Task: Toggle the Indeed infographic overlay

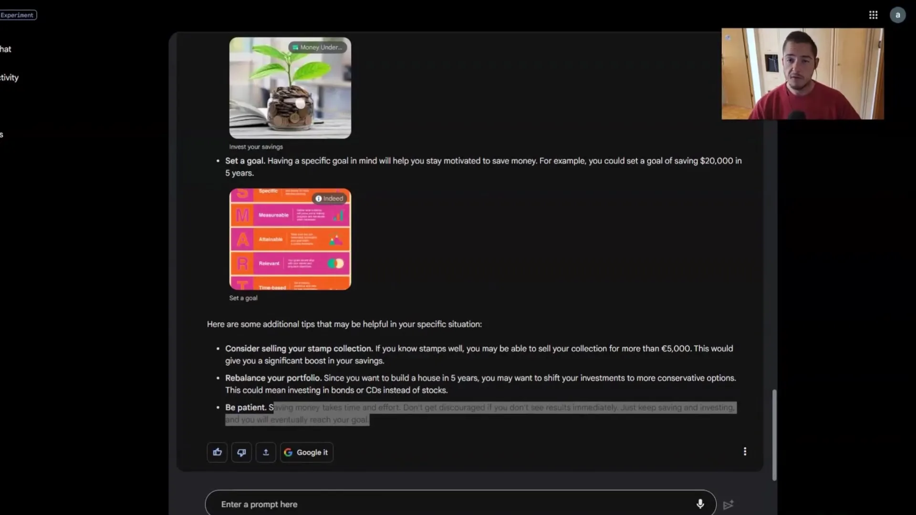Action: pyautogui.click(x=329, y=198)
